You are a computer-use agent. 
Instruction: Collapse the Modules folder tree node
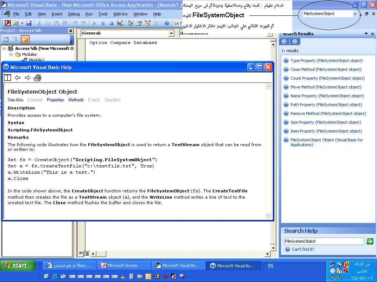tap(11, 54)
